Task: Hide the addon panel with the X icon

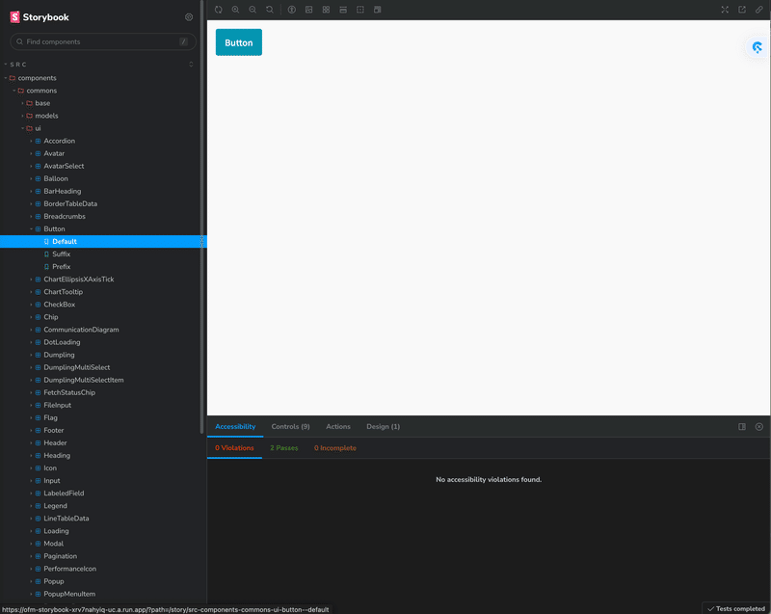Action: [x=759, y=427]
